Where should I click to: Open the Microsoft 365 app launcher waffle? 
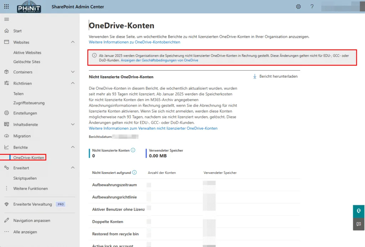click(x=6, y=6)
